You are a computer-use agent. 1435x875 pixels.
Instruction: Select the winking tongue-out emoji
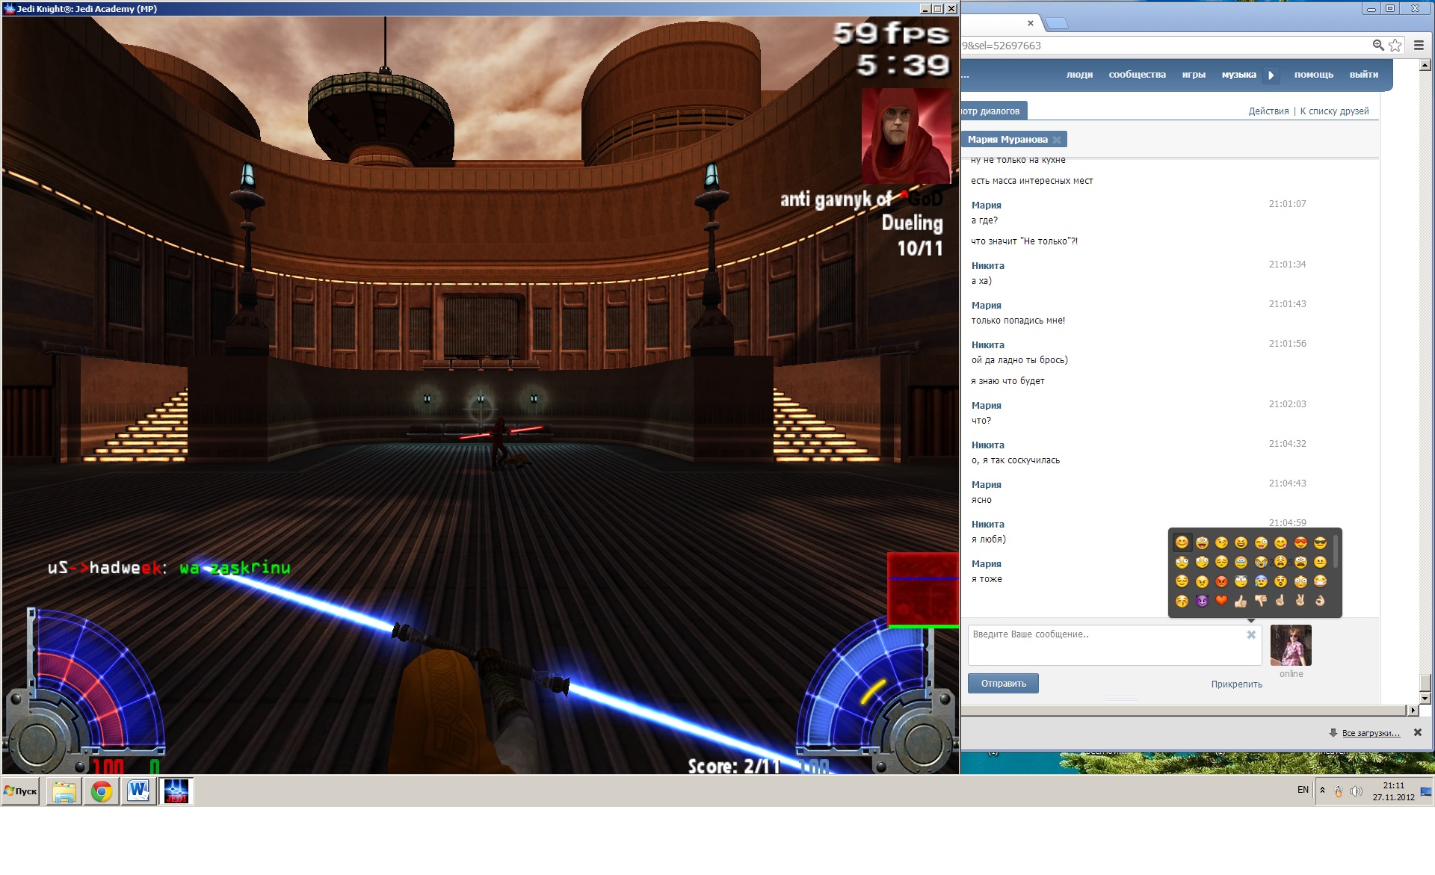[x=1261, y=542]
